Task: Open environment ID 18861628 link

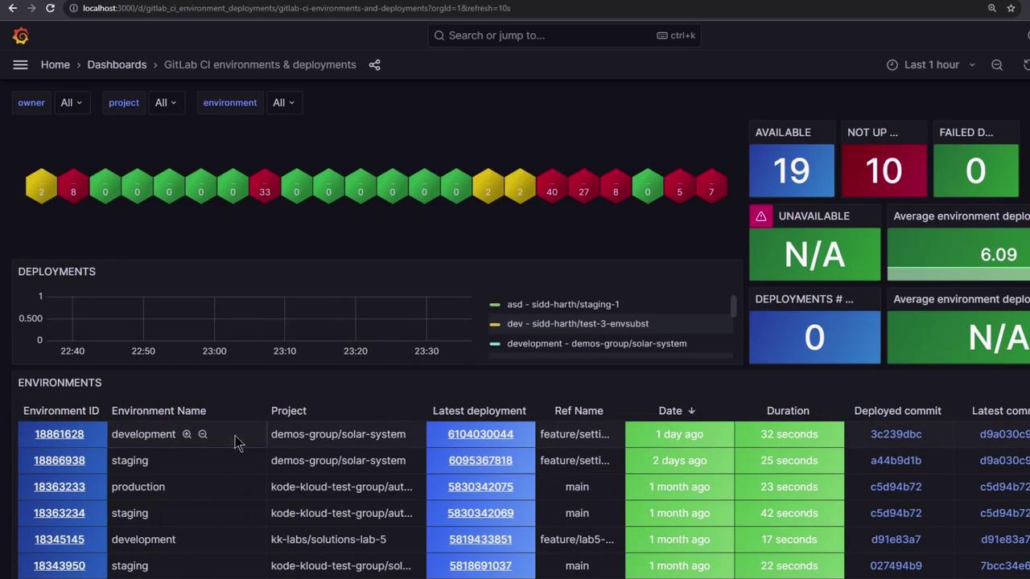Action: click(59, 434)
